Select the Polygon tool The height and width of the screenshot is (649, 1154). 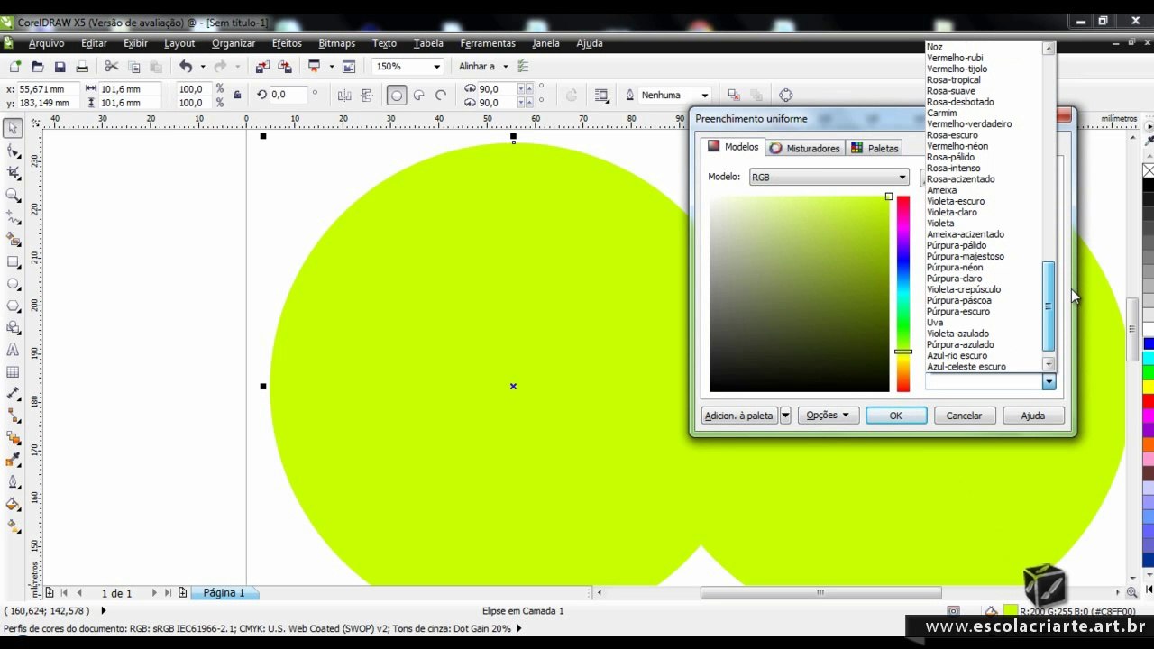[13, 306]
